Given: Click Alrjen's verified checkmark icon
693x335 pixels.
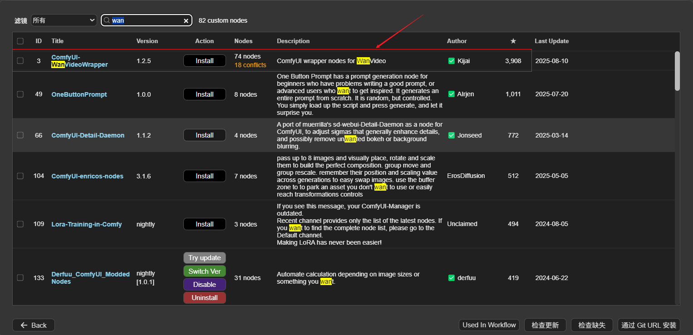Looking at the screenshot, I should (x=451, y=94).
